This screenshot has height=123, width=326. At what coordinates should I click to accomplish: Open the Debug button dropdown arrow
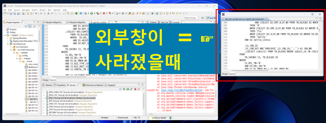pos(89,13)
